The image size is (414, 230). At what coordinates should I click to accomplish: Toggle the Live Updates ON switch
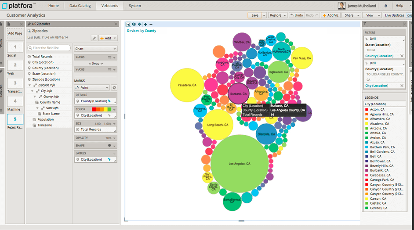pyautogui.click(x=409, y=15)
